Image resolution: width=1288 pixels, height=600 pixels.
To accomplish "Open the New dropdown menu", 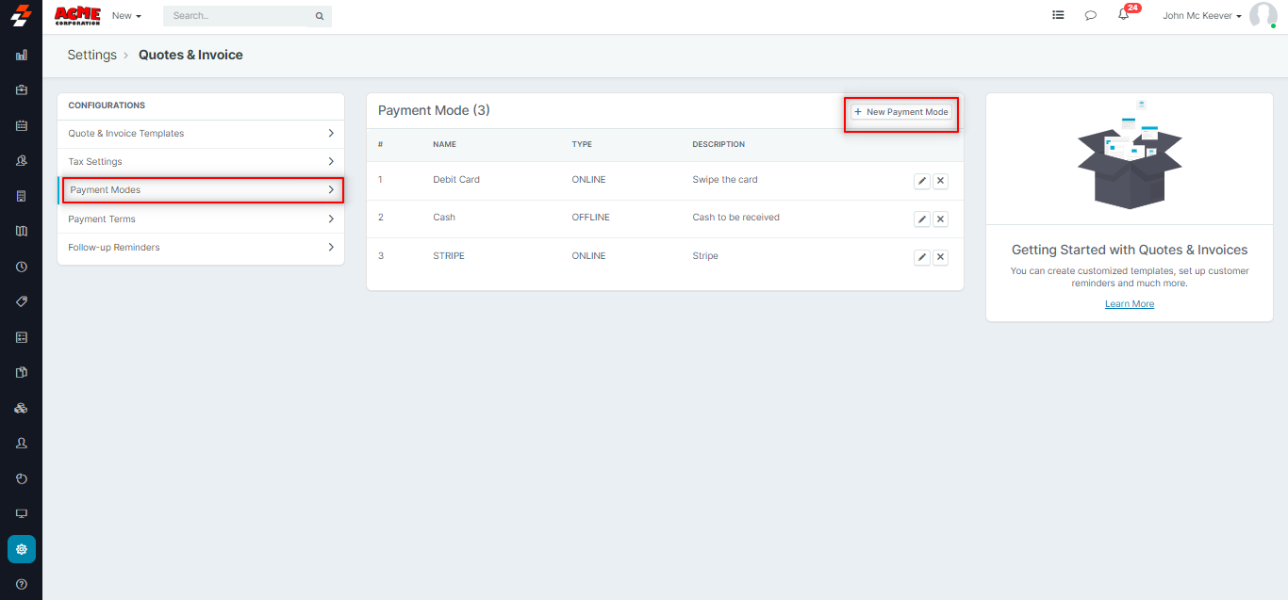I will pos(125,16).
